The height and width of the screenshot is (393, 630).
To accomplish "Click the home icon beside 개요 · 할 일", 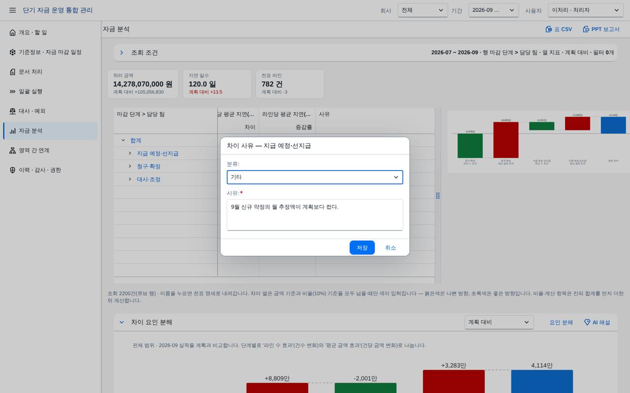I will [13, 32].
